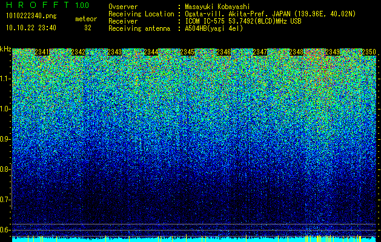Click the HROFFT 1.0.0 title text
The height and width of the screenshot is (242, 381).
click(x=48, y=5)
